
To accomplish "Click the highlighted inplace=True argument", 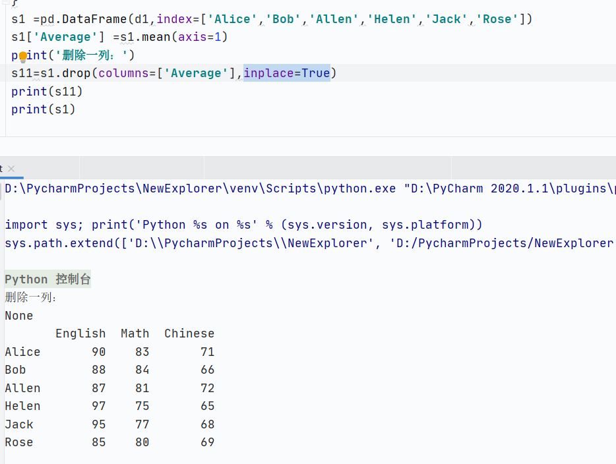I will click(x=287, y=73).
